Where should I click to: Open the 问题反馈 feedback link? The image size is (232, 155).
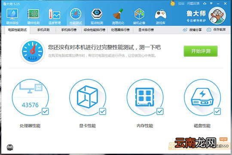pos(193,3)
